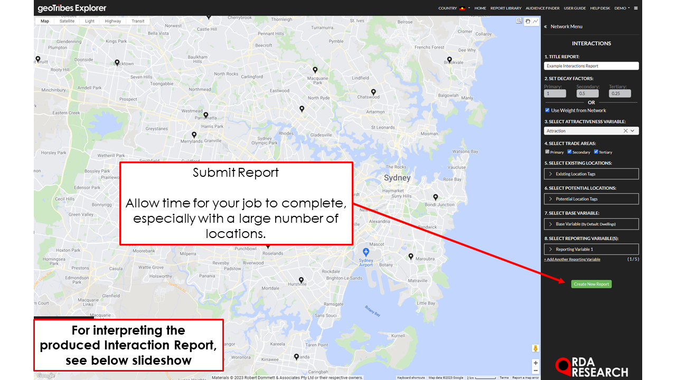Click the Title Report text field
Image resolution: width=676 pixels, height=380 pixels.
click(591, 66)
